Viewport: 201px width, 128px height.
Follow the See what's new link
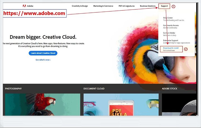(43, 60)
